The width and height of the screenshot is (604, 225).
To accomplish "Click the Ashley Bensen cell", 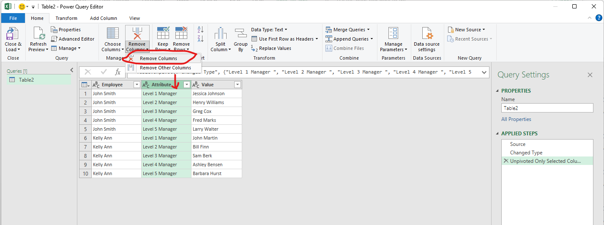I will point(216,165).
